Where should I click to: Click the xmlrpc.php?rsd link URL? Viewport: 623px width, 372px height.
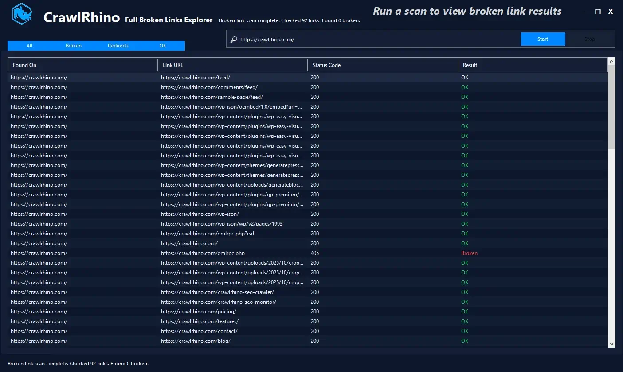(x=208, y=234)
